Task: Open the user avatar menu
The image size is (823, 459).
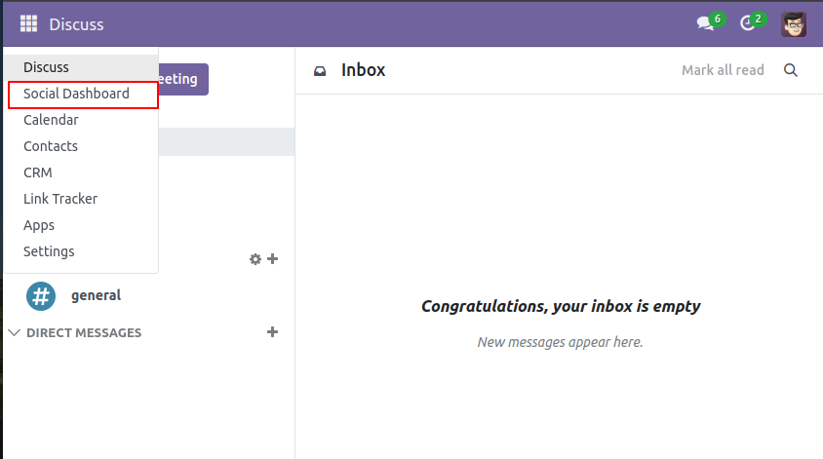Action: [793, 24]
